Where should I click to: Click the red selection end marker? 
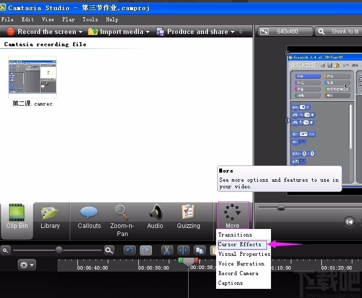click(x=196, y=260)
